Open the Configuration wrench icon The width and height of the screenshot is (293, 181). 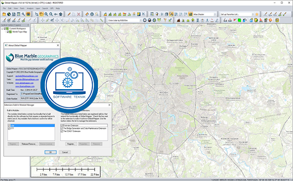23,14
